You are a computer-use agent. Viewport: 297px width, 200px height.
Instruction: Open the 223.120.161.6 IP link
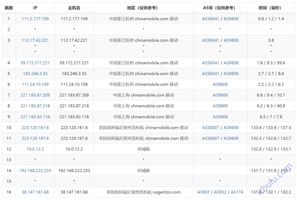[x=35, y=128]
